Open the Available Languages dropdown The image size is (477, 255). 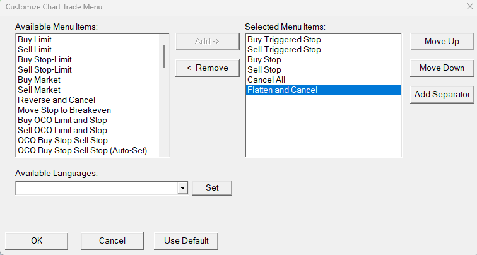coord(182,187)
